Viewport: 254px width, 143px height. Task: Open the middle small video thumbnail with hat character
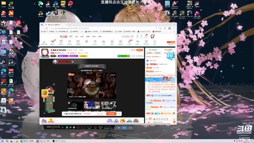click(92, 106)
